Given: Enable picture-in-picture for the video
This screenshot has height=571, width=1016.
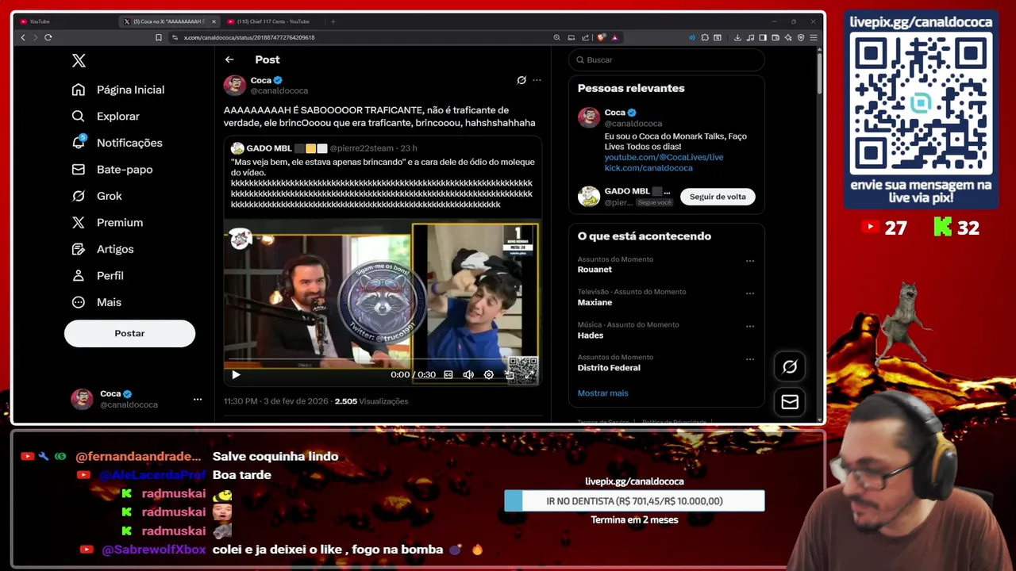Looking at the screenshot, I should pyautogui.click(x=509, y=374).
